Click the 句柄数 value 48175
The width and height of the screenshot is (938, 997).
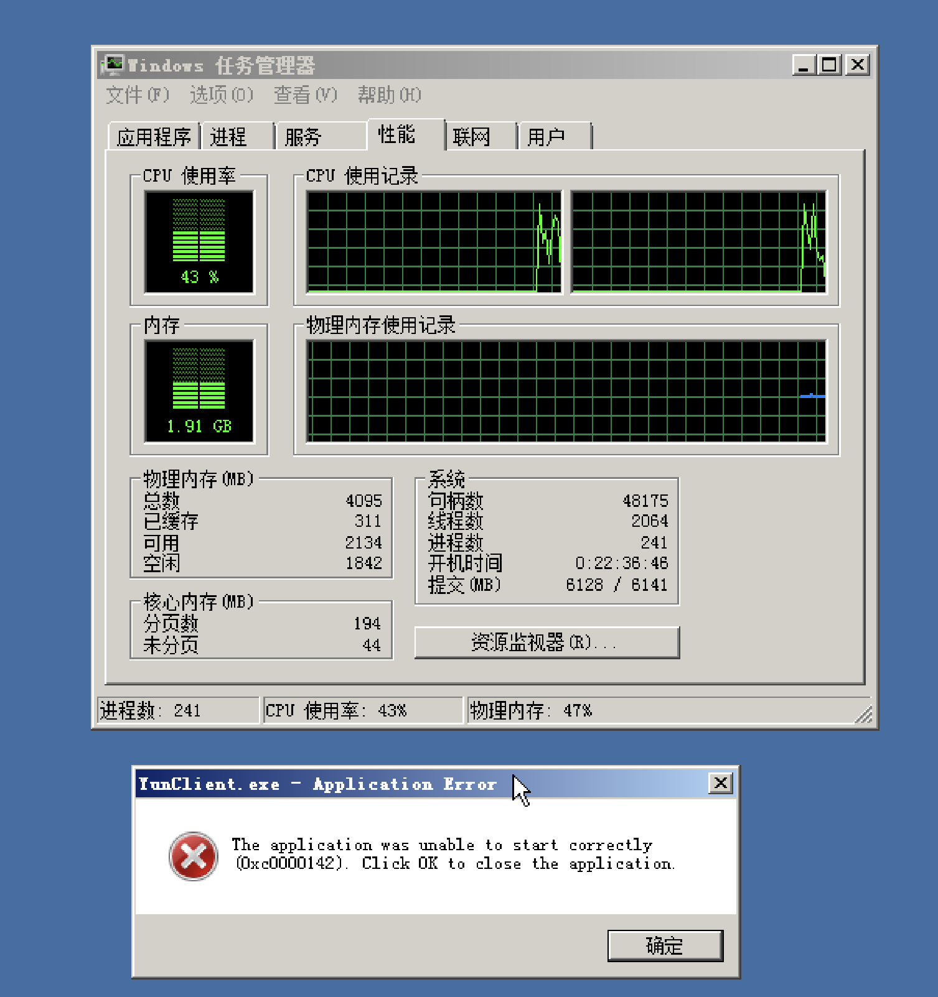645,501
